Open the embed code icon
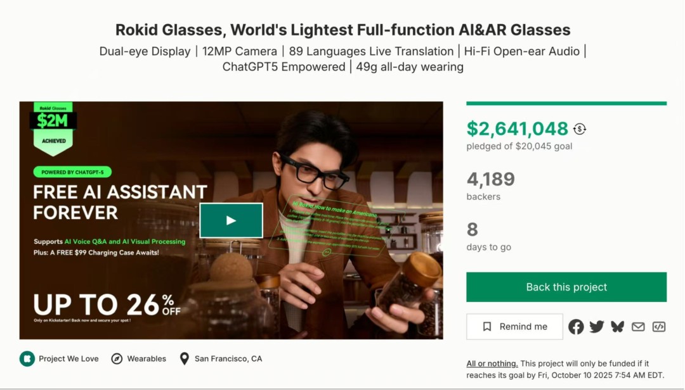This screenshot has width=685, height=390. pos(659,327)
